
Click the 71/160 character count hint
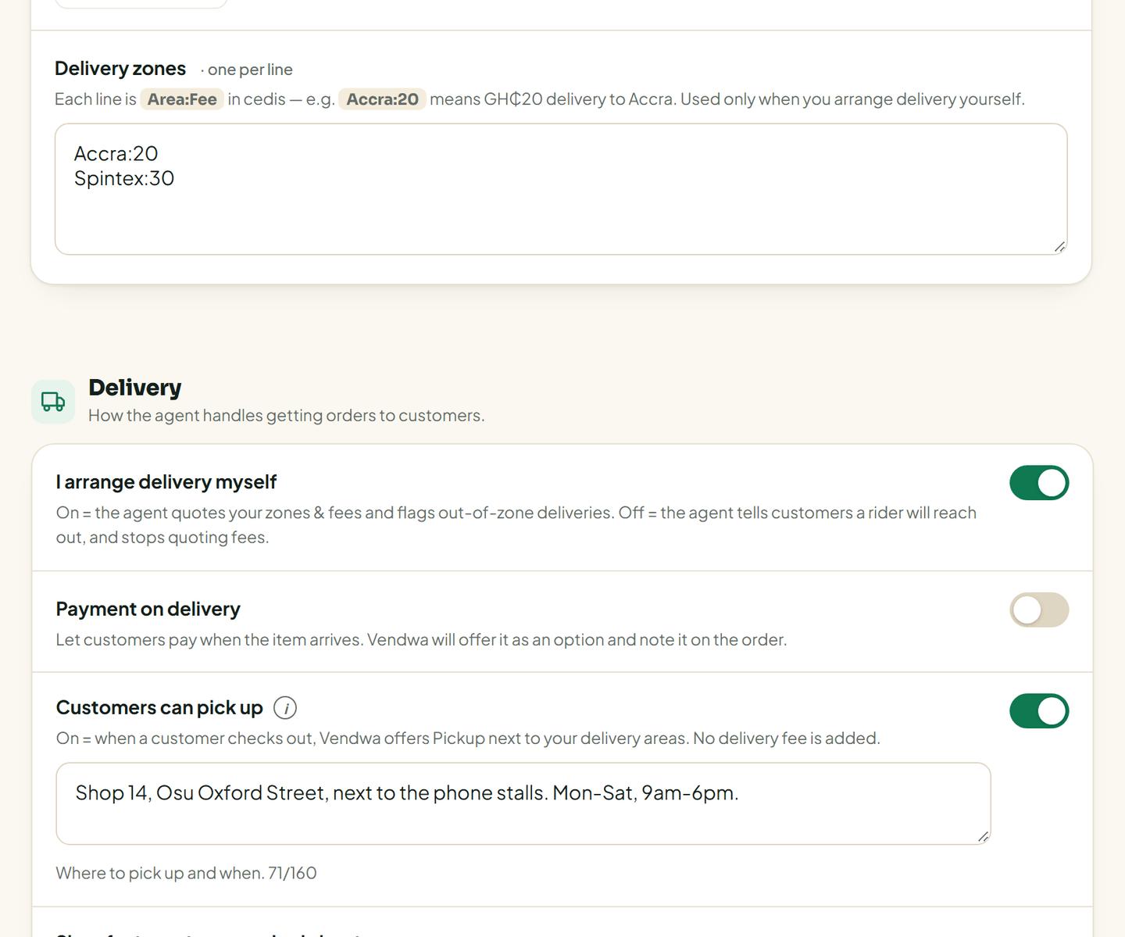(292, 873)
